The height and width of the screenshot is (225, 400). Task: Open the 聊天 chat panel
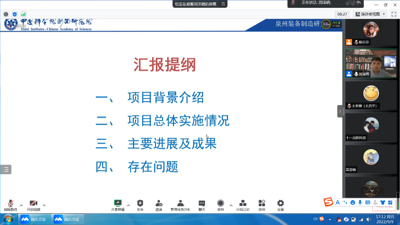click(202, 205)
